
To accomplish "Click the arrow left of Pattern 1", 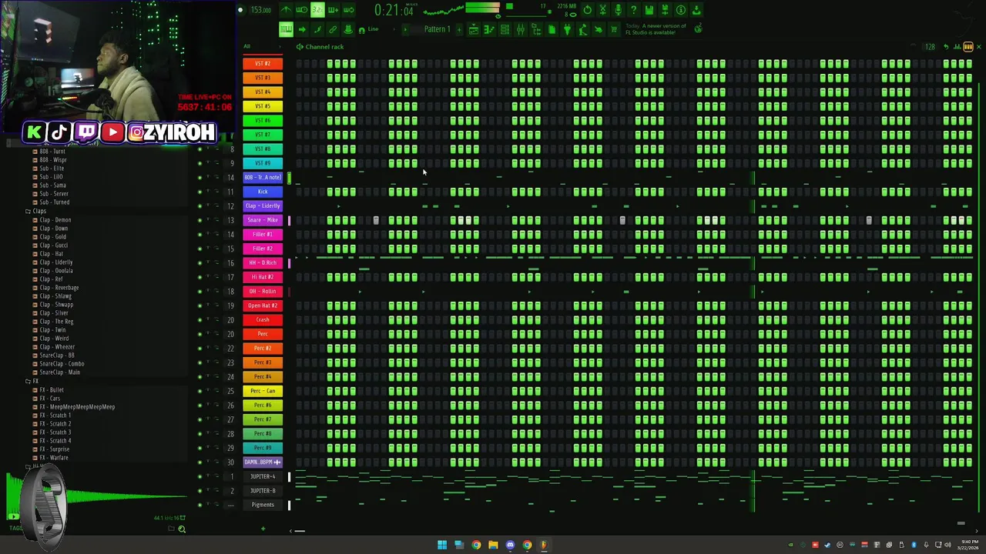I will 405,29.
